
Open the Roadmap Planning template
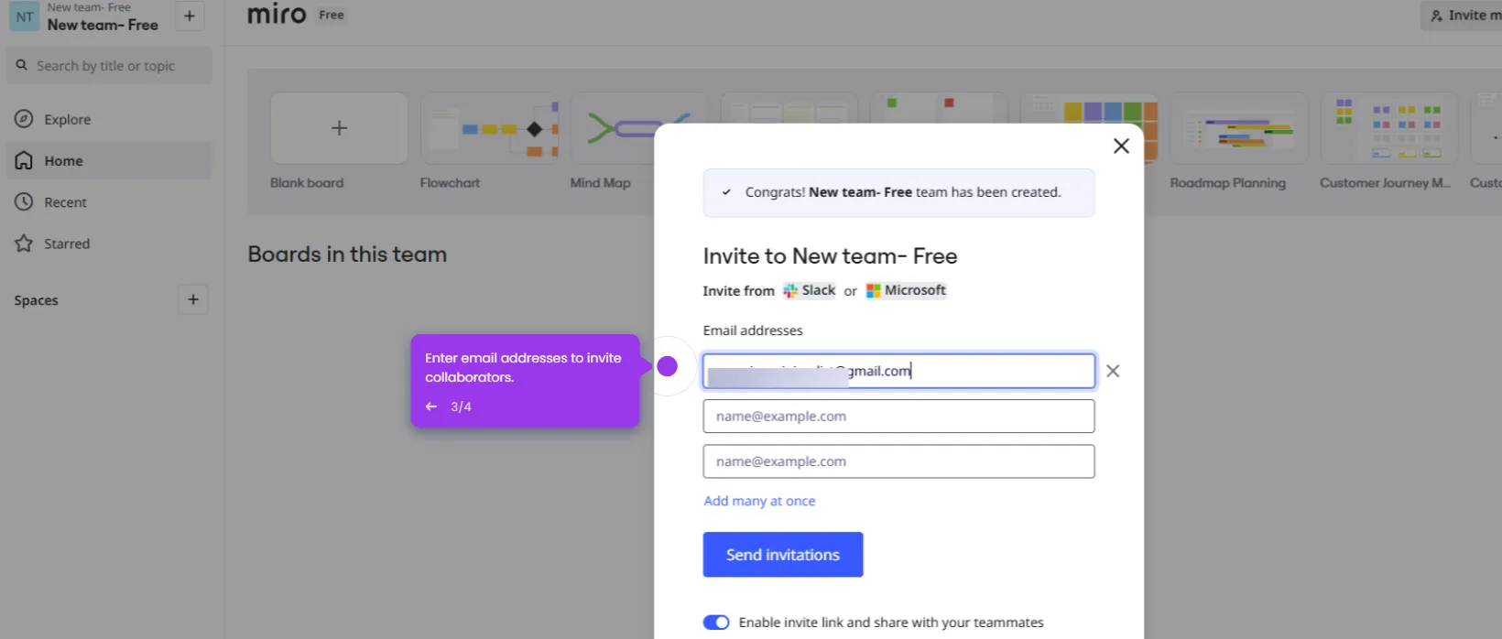(1239, 128)
